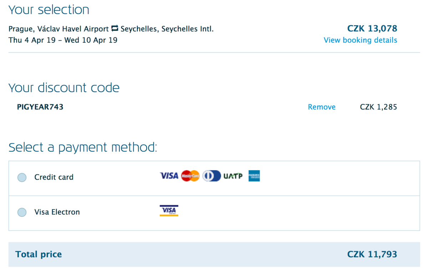Click the Prague, Václav Havel Airport text

(58, 29)
